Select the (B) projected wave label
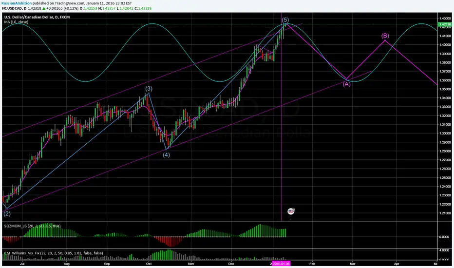Screen dimensions: 454x268 385,36
